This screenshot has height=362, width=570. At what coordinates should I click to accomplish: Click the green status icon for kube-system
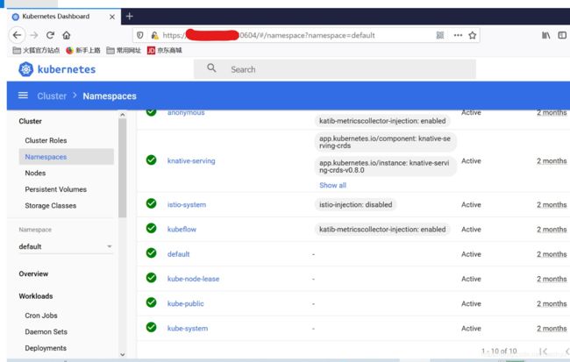(x=151, y=327)
